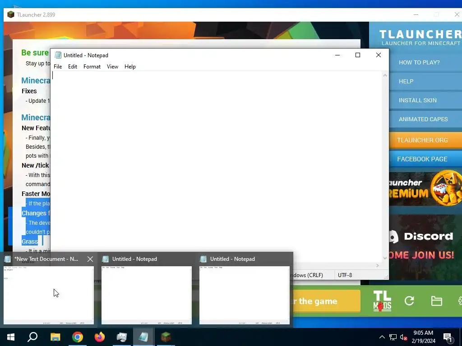Open the notification center icon
This screenshot has width=462, height=346.
click(448, 337)
